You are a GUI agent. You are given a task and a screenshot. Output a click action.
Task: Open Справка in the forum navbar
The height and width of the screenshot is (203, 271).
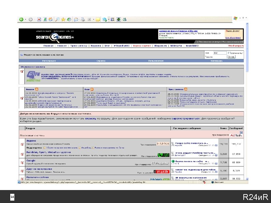tap(101, 61)
